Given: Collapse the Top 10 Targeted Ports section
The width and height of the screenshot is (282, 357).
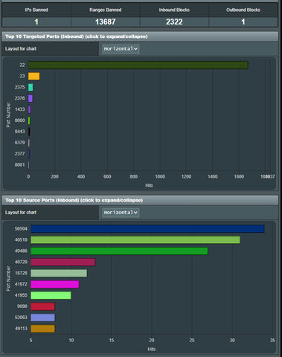Looking at the screenshot, I should click(x=140, y=36).
